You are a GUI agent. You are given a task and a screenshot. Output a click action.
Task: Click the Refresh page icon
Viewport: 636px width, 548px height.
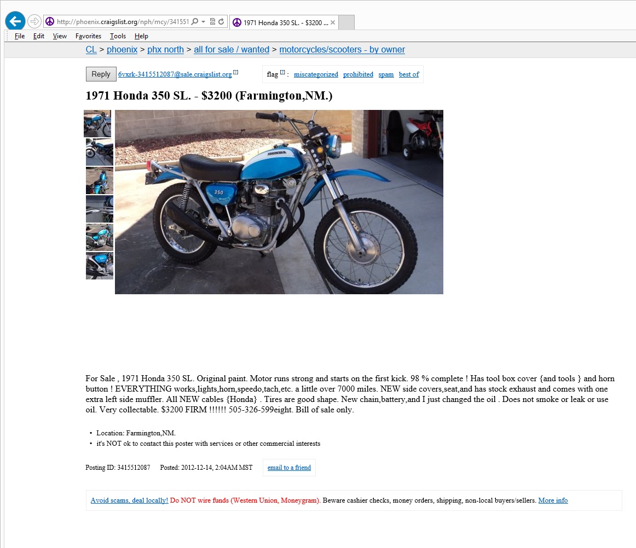[x=221, y=21]
